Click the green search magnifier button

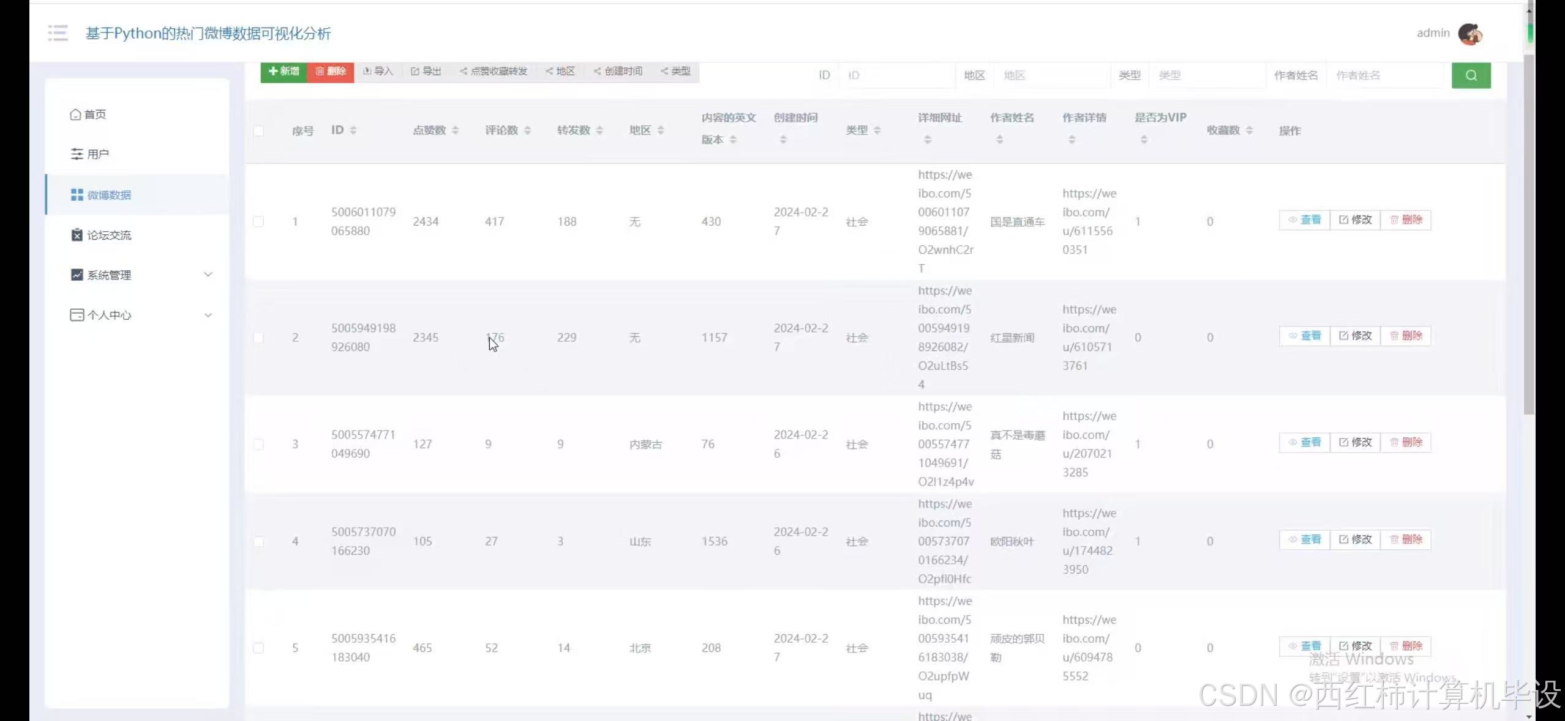(x=1471, y=75)
